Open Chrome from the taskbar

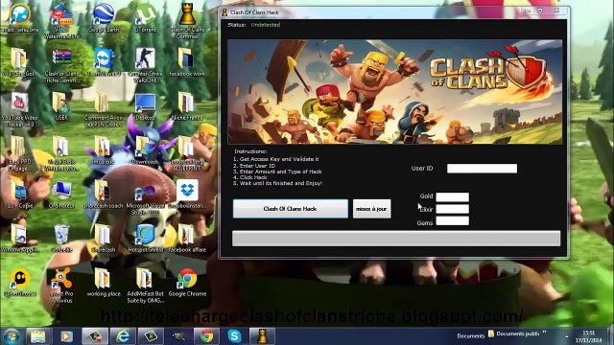(207, 336)
